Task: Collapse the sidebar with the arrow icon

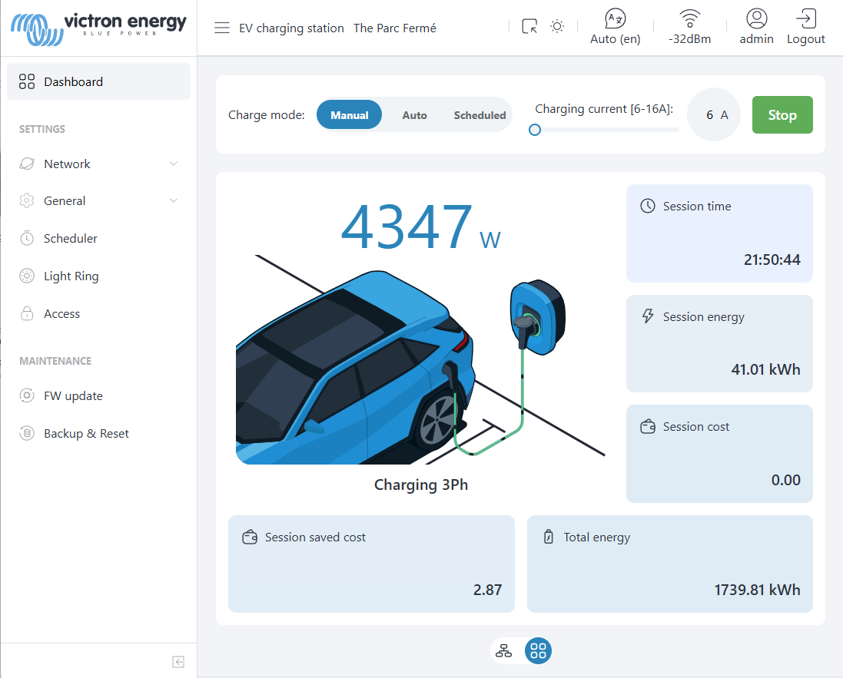Action: [x=178, y=661]
